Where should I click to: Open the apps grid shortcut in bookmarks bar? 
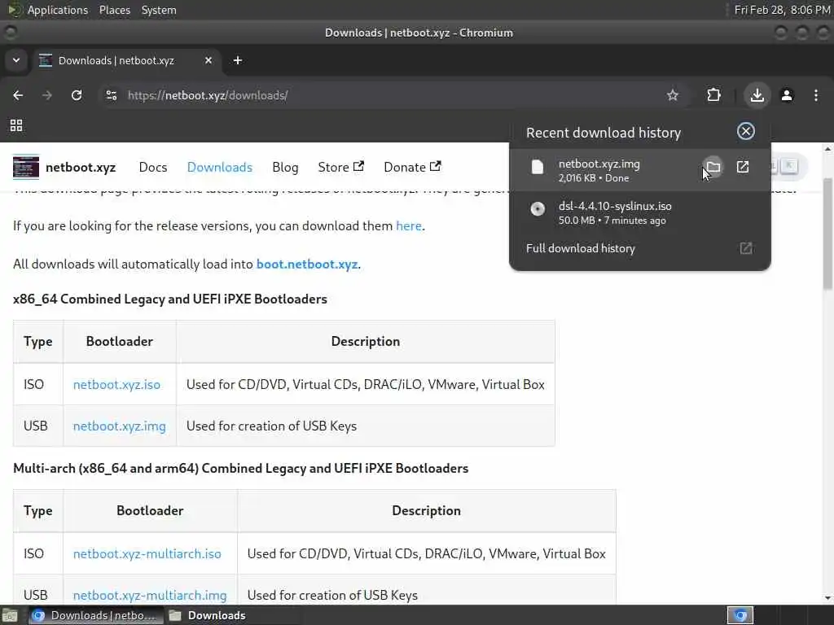click(x=16, y=125)
